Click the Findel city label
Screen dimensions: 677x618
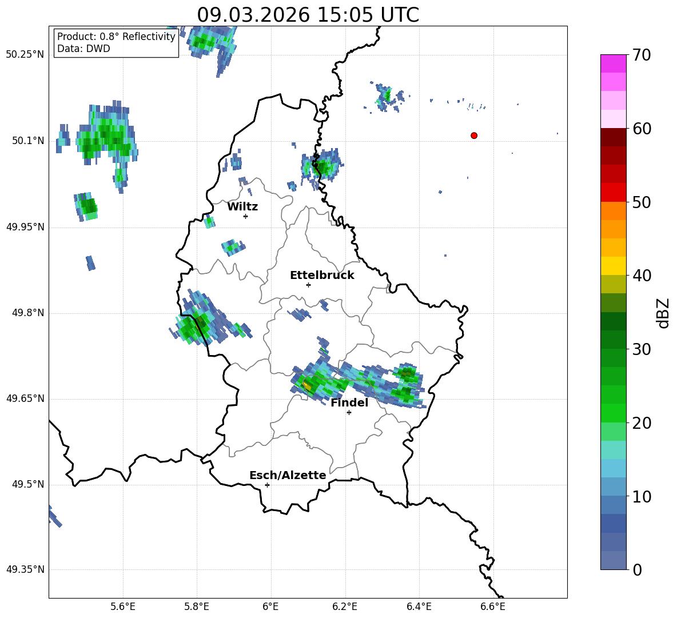tap(349, 402)
